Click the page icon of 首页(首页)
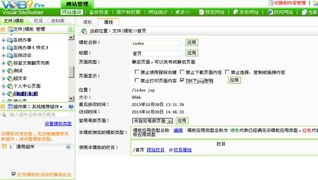This screenshot has height=180, width=318. (x=10, y=94)
